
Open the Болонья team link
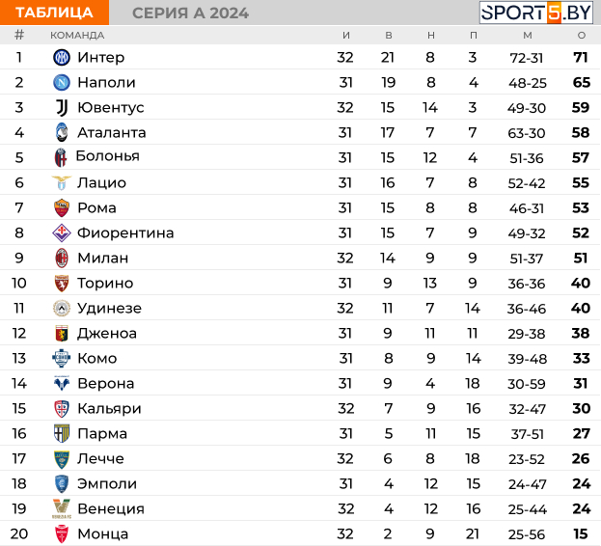tap(107, 156)
